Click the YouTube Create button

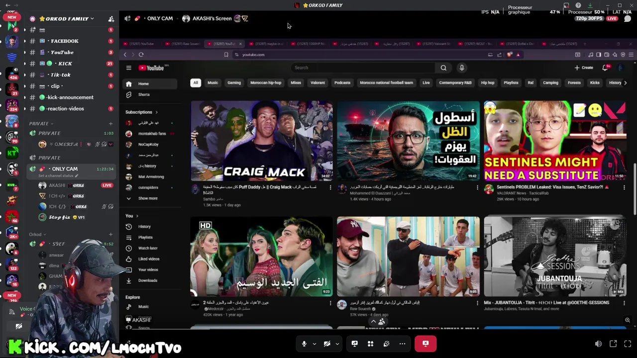(584, 68)
